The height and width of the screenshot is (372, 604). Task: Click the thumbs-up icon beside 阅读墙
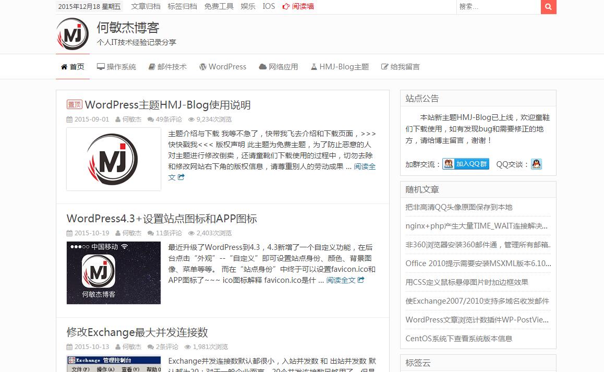click(x=286, y=6)
